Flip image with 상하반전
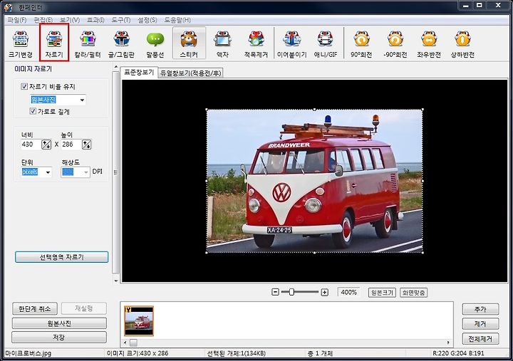This screenshot has height=361, width=513. click(462, 44)
